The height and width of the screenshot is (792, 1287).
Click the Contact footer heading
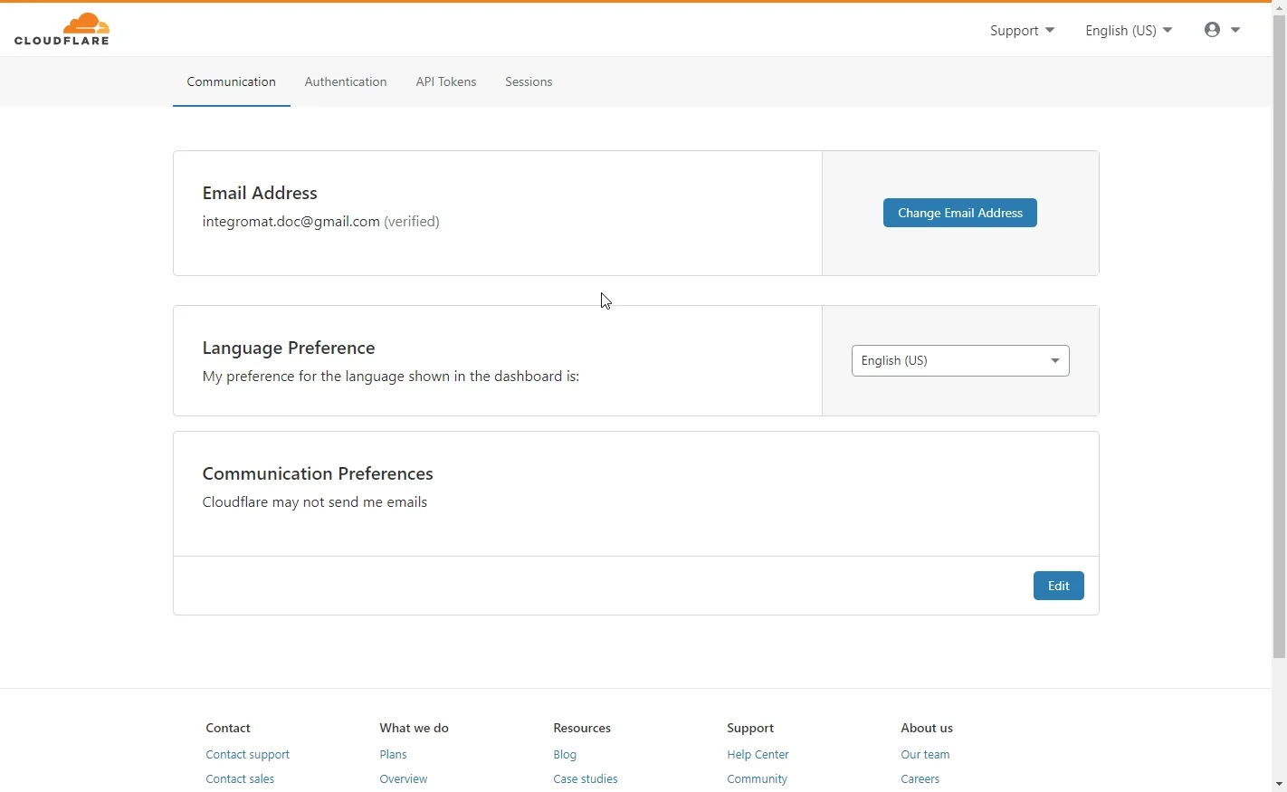click(228, 728)
